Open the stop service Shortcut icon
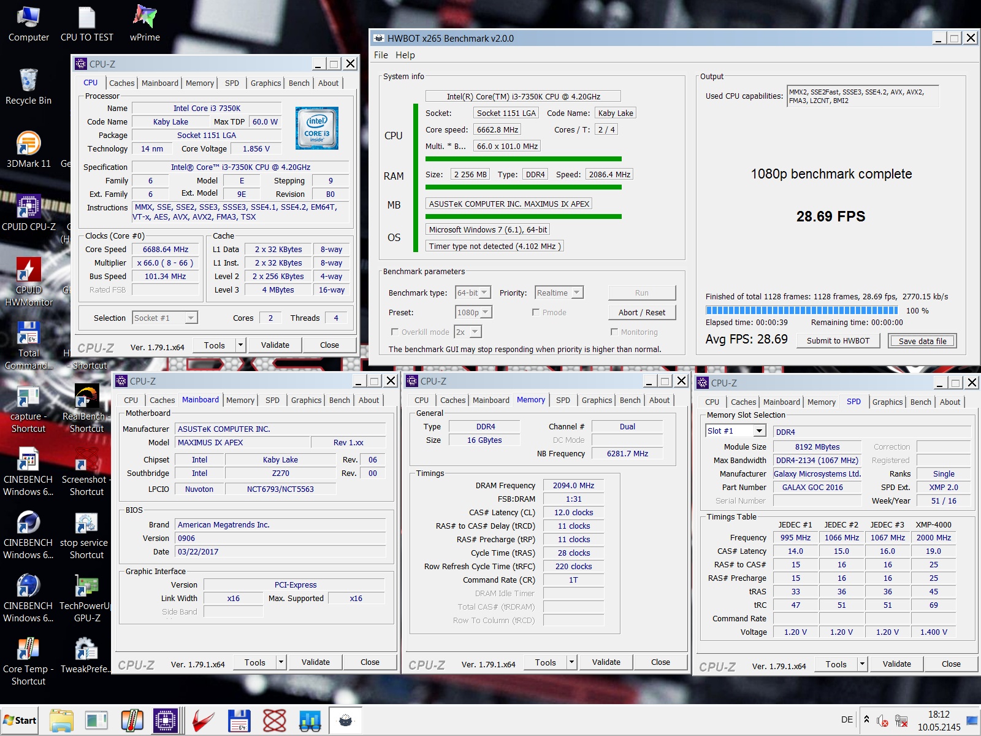 coord(86,535)
